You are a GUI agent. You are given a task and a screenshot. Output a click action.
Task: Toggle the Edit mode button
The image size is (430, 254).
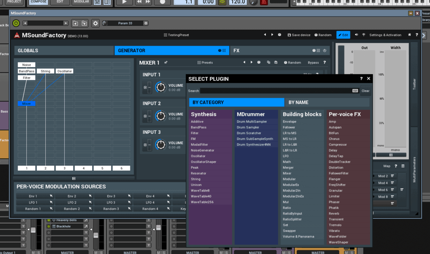(x=343, y=35)
